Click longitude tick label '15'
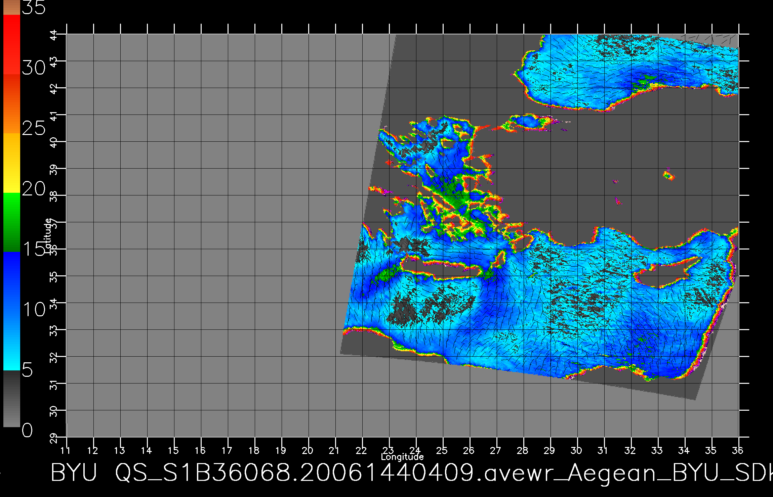 (173, 450)
